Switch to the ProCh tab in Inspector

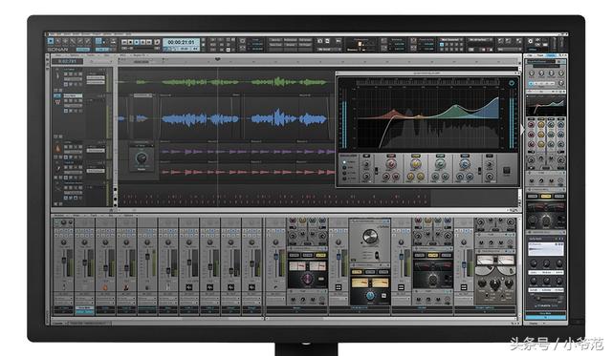(x=551, y=55)
